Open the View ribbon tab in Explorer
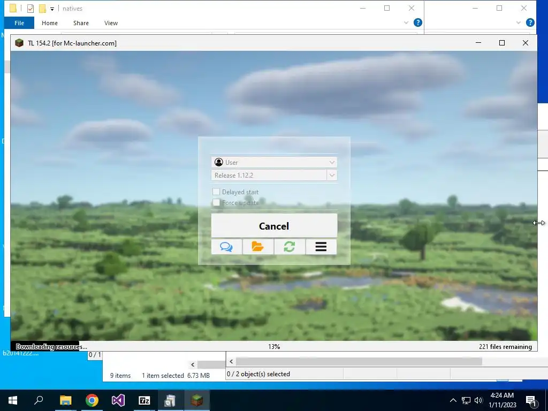The image size is (548, 411). [x=111, y=23]
